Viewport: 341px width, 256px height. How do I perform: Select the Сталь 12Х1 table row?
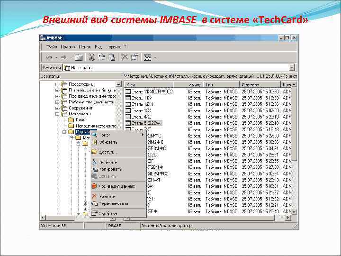[140, 104]
